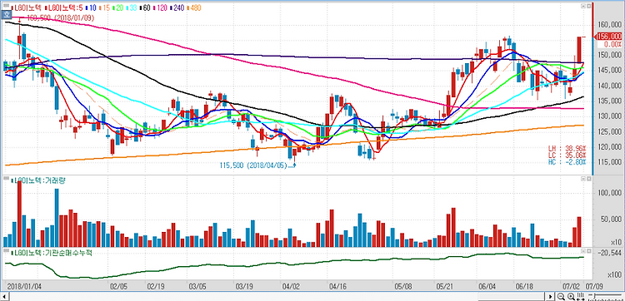The image size is (625, 301).
Task: Click the 03/05 date axis label
Action: (197, 286)
